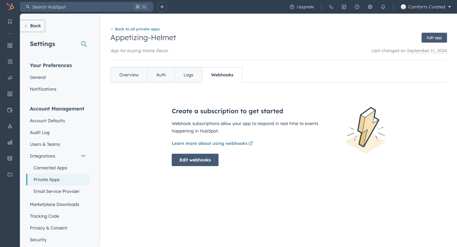Open Notifications preferences

point(43,89)
